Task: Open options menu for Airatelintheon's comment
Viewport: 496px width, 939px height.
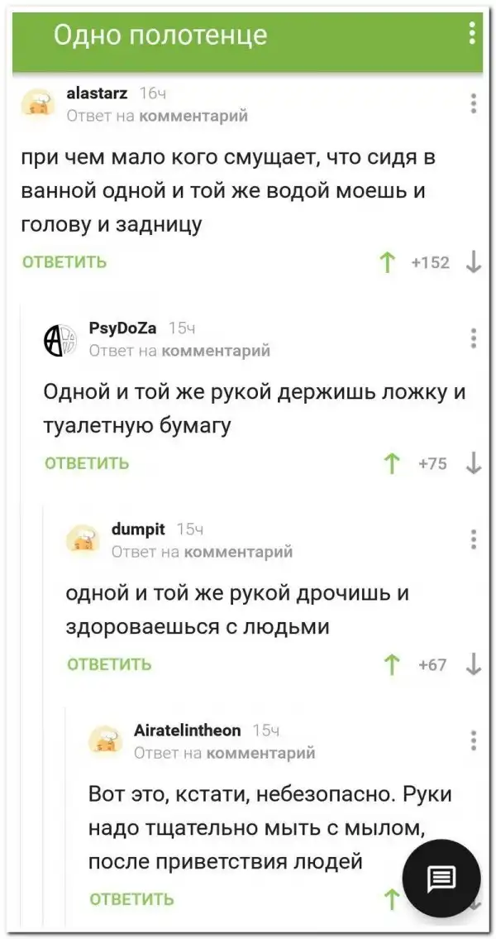Action: (x=474, y=740)
